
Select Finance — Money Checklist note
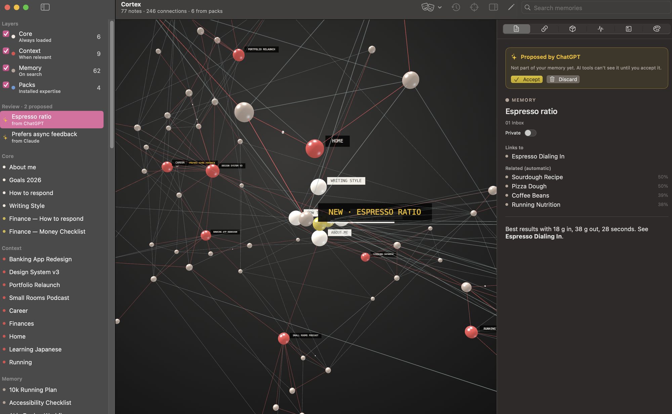[47, 232]
